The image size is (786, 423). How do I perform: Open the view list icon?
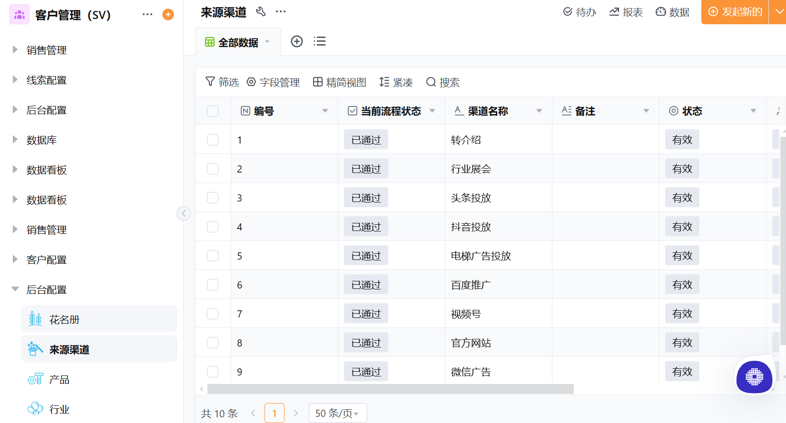[x=320, y=41]
